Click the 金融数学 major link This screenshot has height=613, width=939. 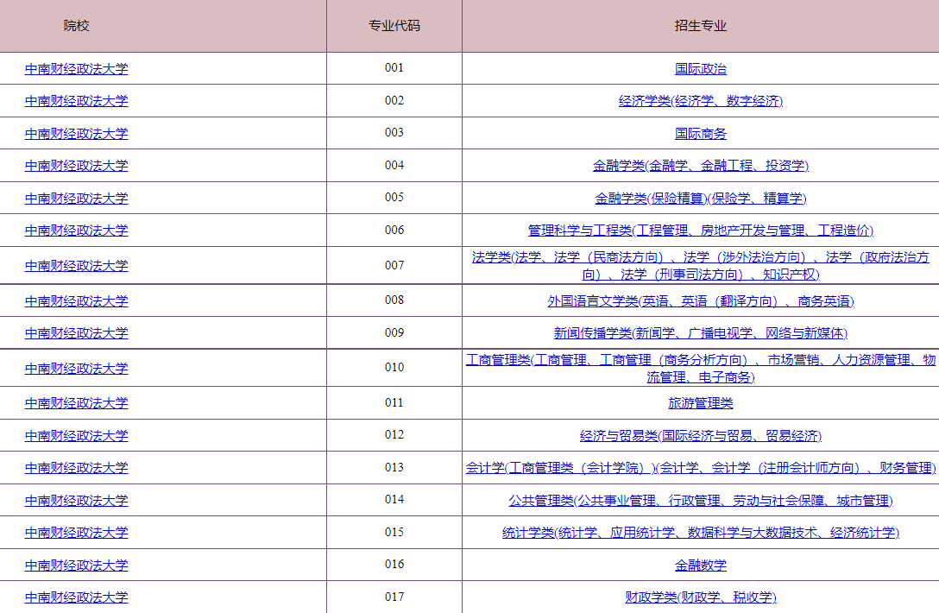tap(700, 565)
